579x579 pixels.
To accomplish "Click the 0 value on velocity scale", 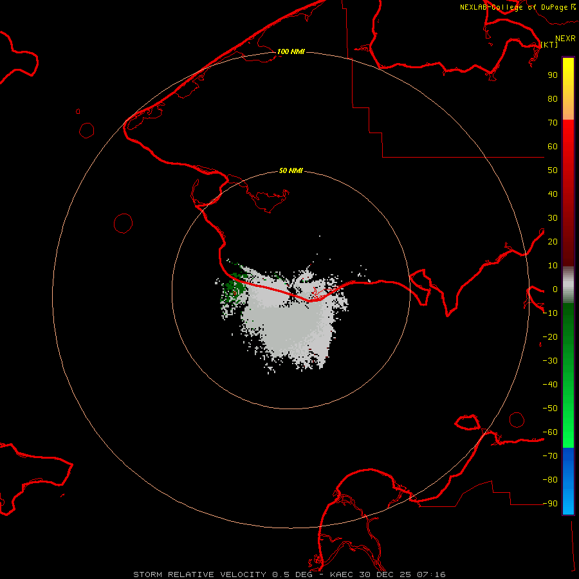I will pyautogui.click(x=555, y=289).
